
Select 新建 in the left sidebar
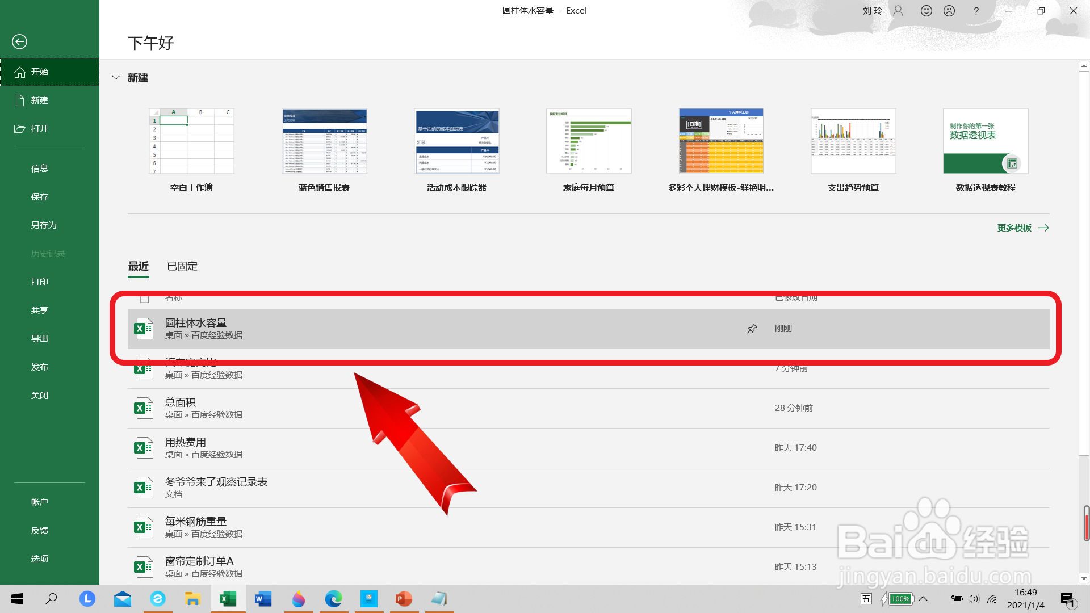(49, 100)
